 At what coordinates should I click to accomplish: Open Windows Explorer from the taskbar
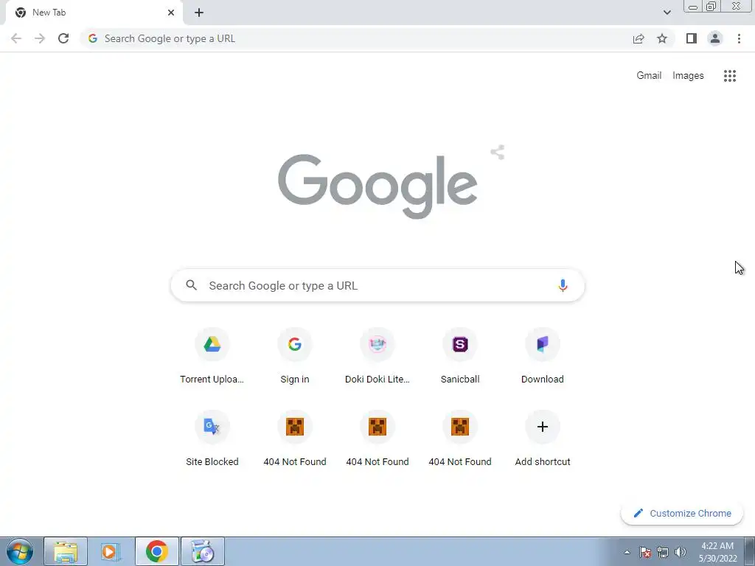66,551
